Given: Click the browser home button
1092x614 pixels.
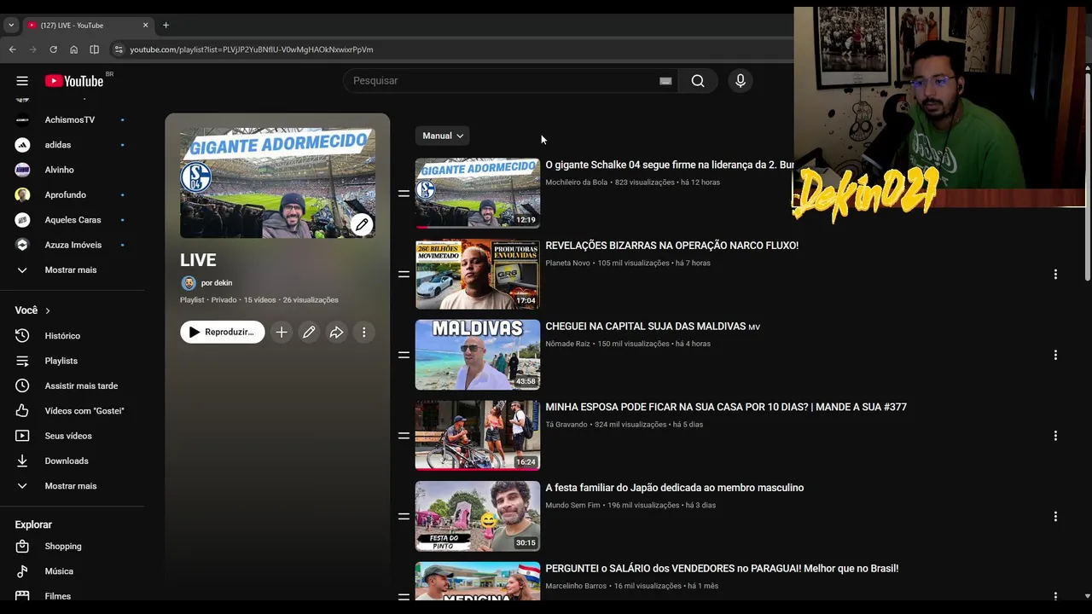Looking at the screenshot, I should [74, 49].
